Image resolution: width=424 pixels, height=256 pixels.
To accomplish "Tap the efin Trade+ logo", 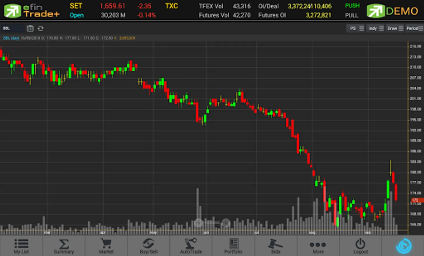I will coord(31,11).
